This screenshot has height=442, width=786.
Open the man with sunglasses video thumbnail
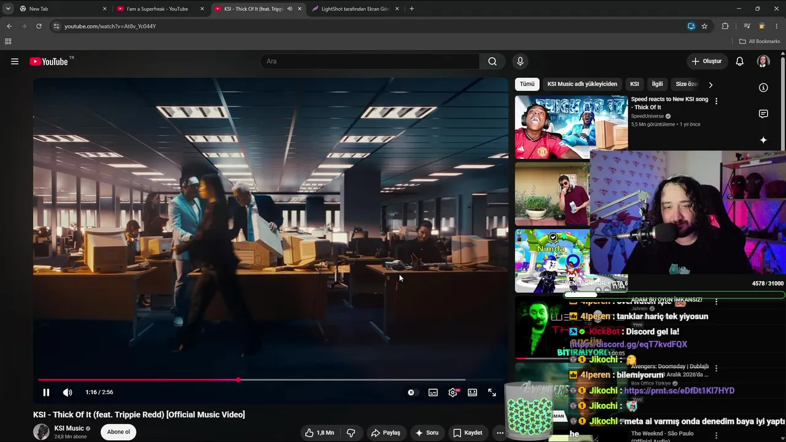click(x=552, y=194)
